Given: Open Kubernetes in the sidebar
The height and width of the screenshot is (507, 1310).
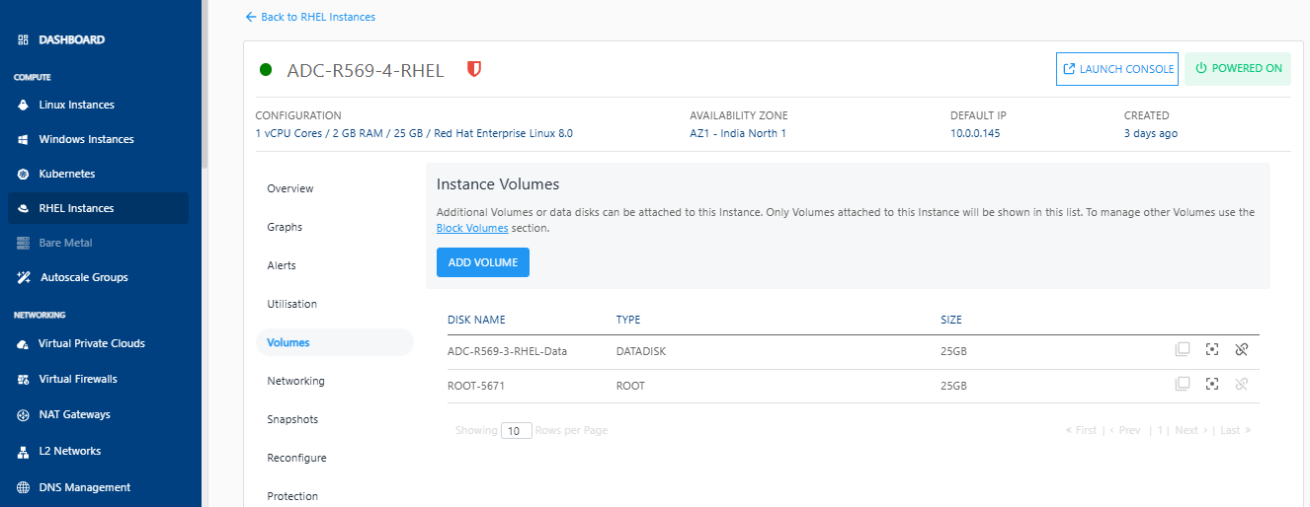Looking at the screenshot, I should [x=67, y=174].
